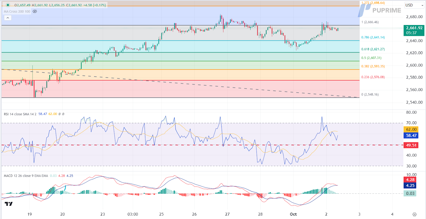Select the MA Cross 200 100 legend label

[17, 11]
